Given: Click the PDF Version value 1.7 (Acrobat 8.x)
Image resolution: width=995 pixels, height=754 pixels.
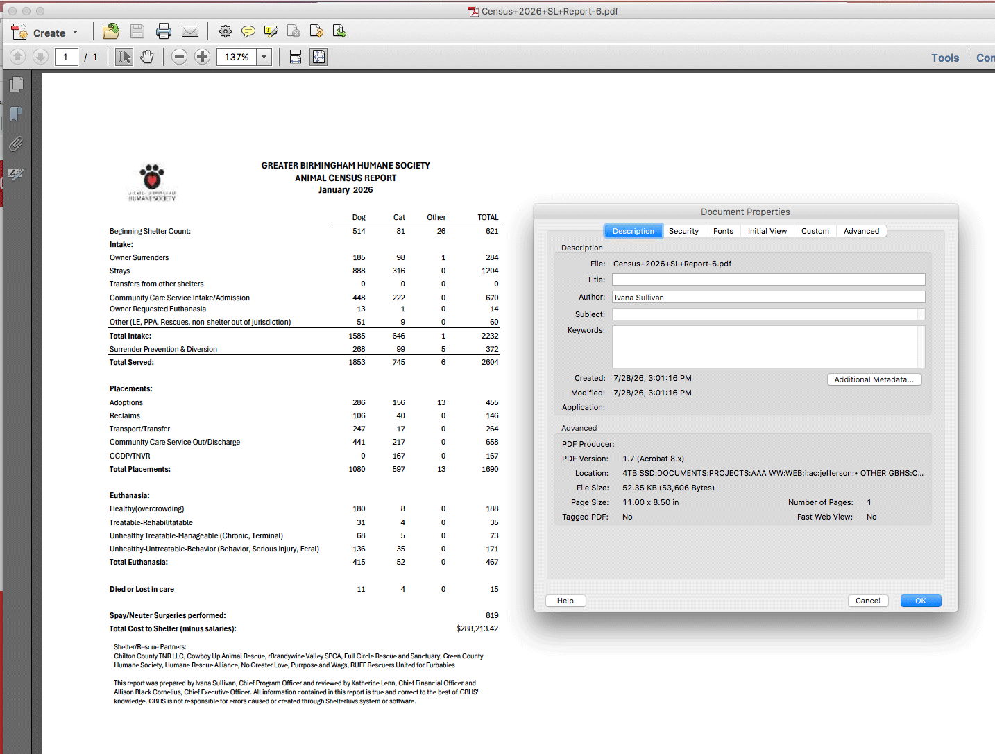Looking at the screenshot, I should tap(653, 459).
